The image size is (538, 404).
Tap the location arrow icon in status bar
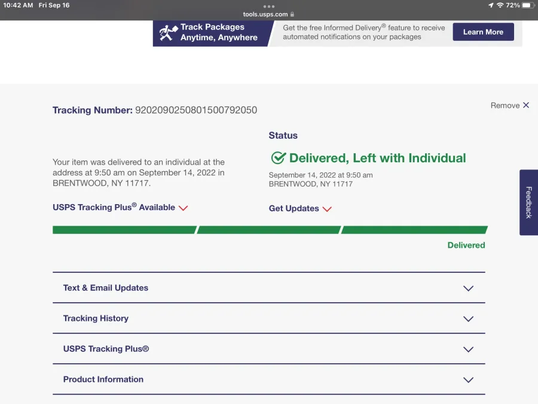pyautogui.click(x=491, y=5)
